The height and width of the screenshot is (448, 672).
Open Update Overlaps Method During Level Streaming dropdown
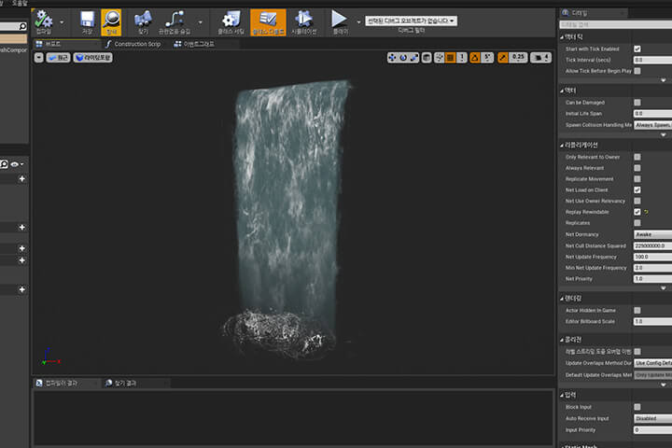652,363
